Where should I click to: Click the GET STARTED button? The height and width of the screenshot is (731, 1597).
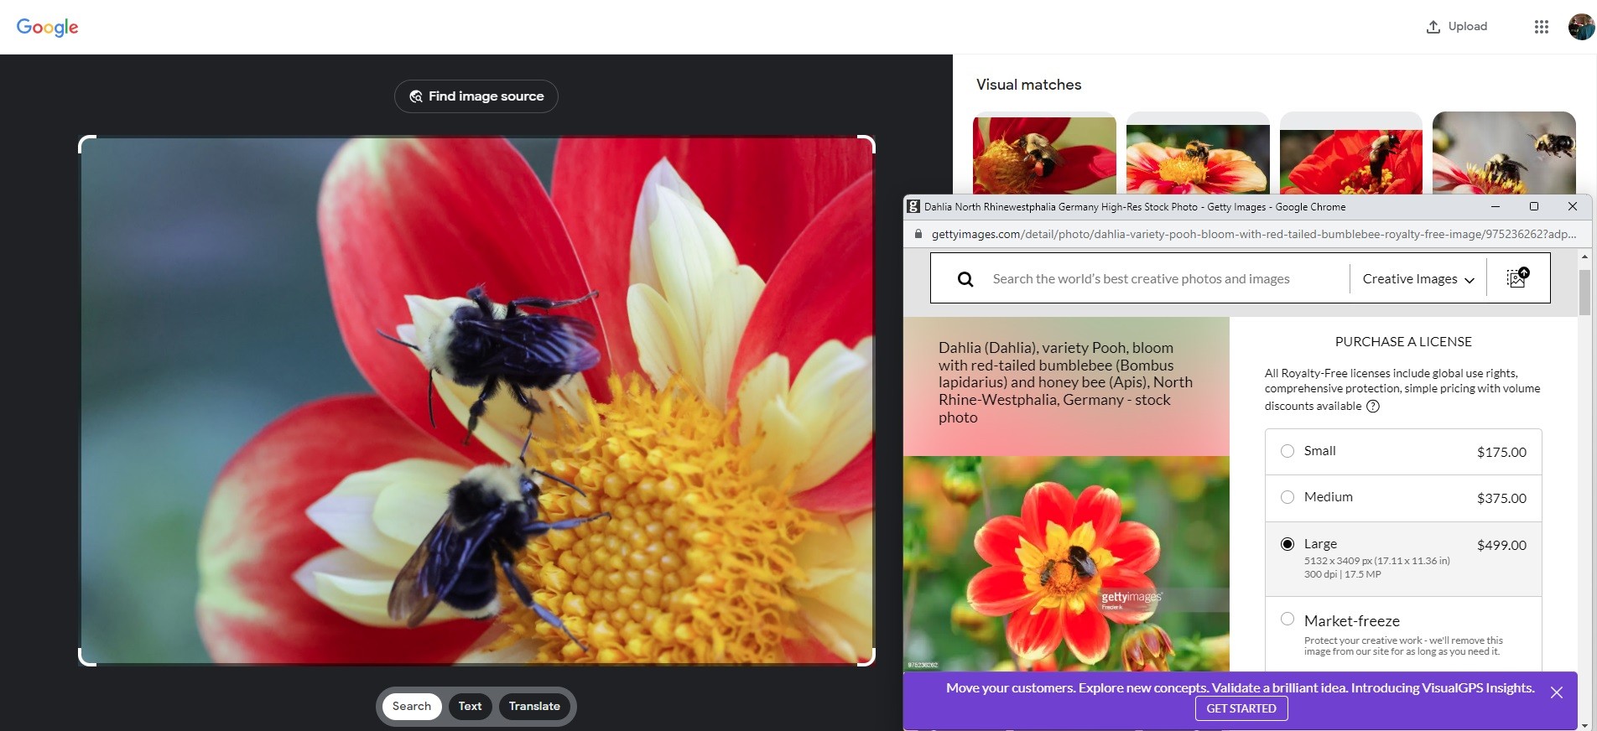[x=1241, y=708]
